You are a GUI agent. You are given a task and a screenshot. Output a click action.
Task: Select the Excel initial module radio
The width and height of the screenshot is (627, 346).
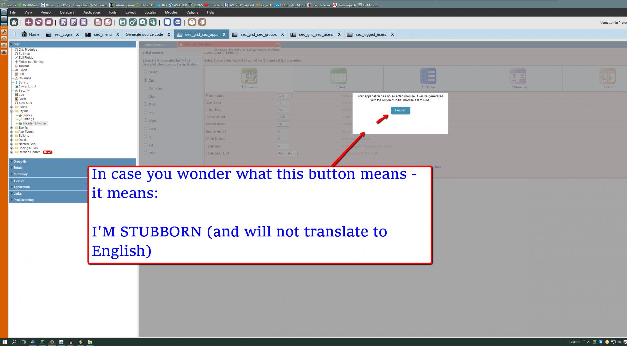146,129
